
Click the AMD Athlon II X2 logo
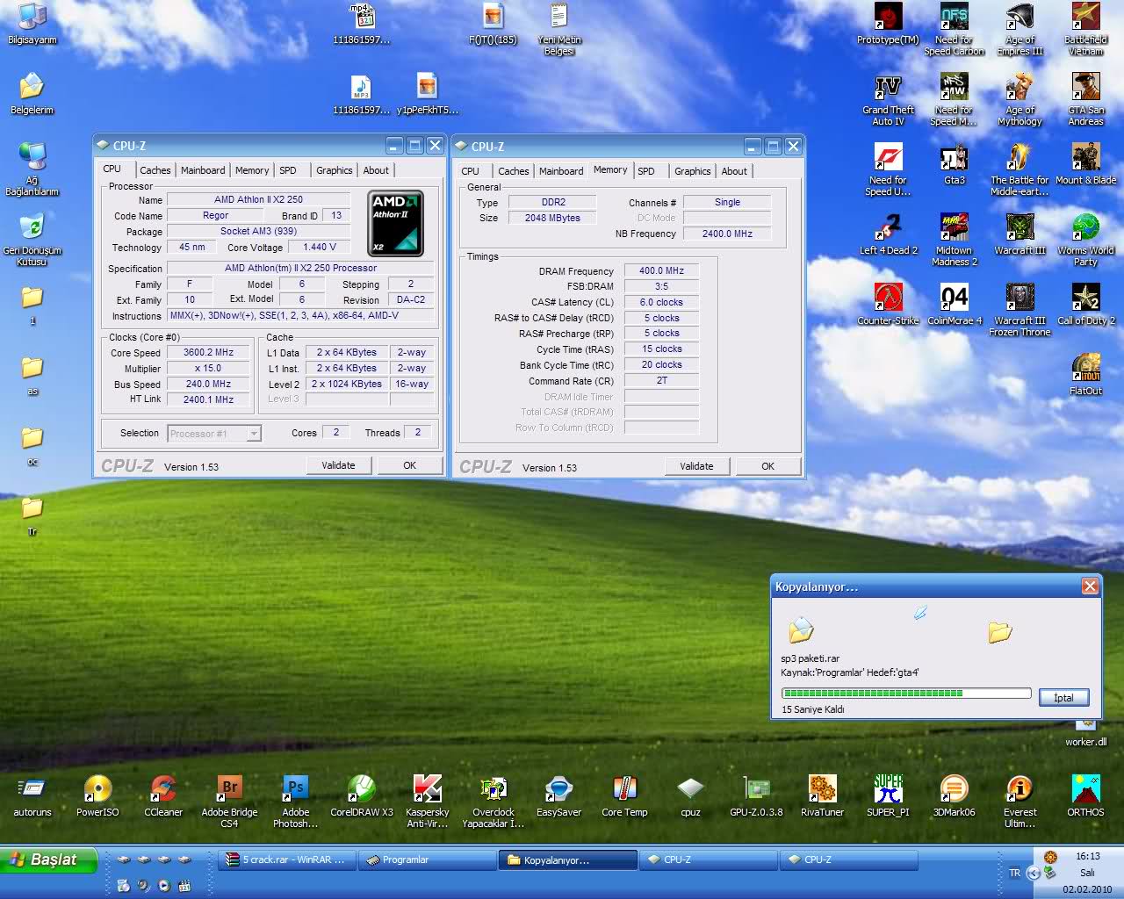point(395,223)
